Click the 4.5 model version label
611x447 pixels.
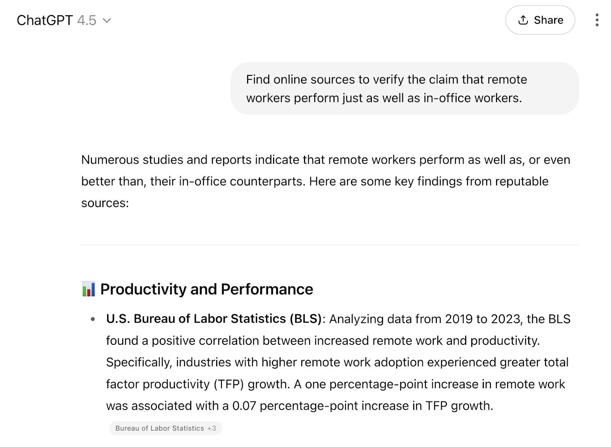pyautogui.click(x=86, y=20)
